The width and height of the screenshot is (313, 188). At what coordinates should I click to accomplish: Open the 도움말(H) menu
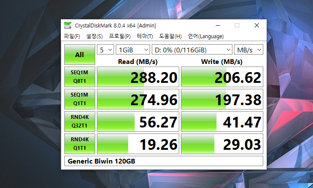(170, 36)
